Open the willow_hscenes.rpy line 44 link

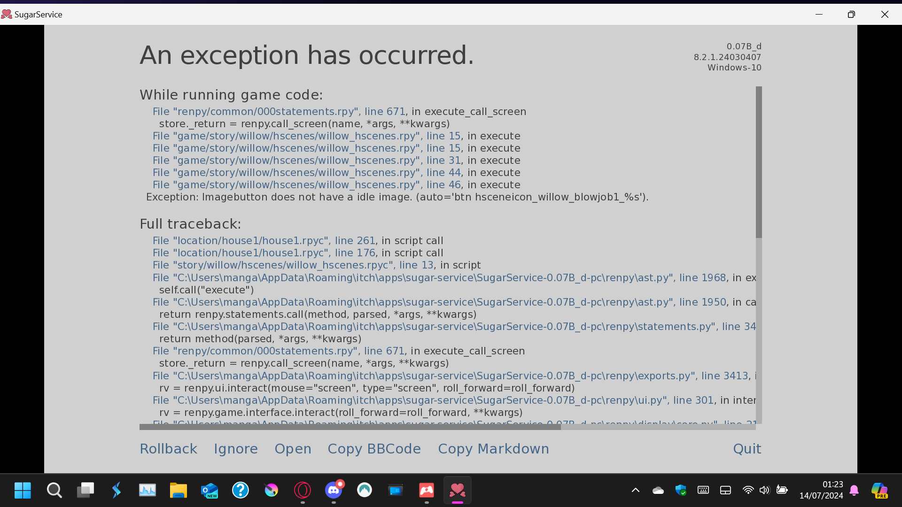(307, 173)
